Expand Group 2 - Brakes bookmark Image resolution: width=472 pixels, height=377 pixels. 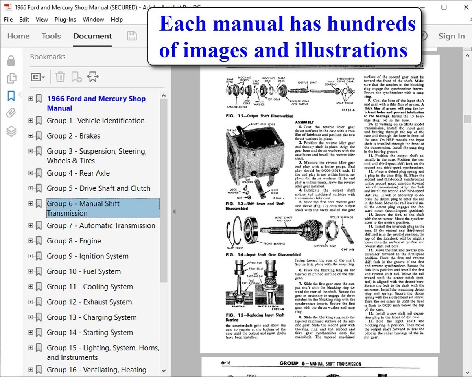click(x=31, y=136)
